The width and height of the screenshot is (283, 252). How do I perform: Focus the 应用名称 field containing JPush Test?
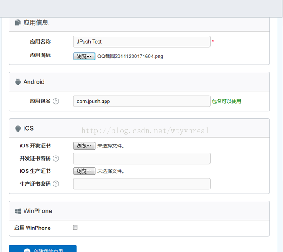coord(141,42)
